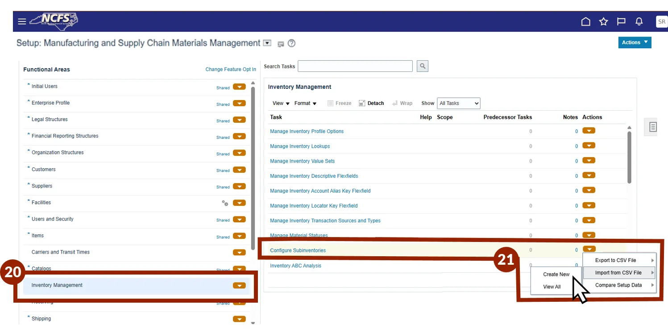The image size is (668, 329).
Task: Open the side panel document icon
Action: (653, 127)
